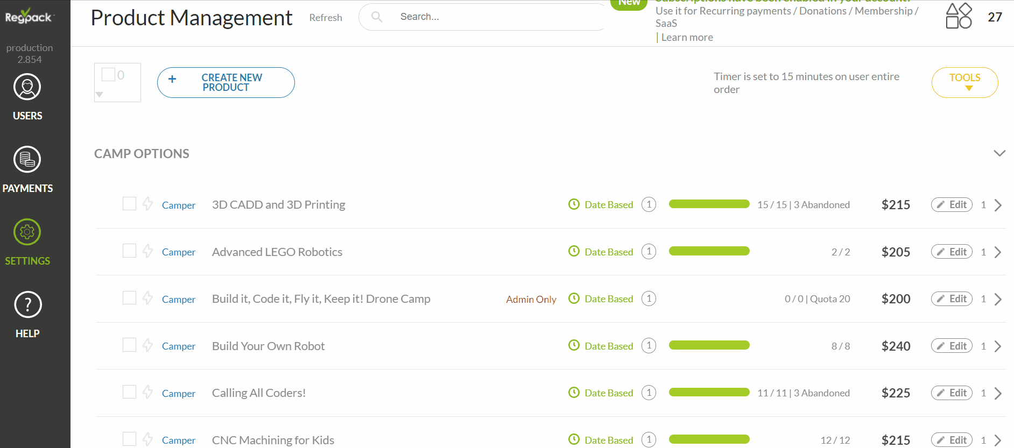The image size is (1014, 448).
Task: Click lightning bolt icon for 3D CADD row
Action: point(147,204)
